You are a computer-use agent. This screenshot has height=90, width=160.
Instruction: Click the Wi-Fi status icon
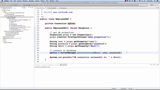click(140, 1)
